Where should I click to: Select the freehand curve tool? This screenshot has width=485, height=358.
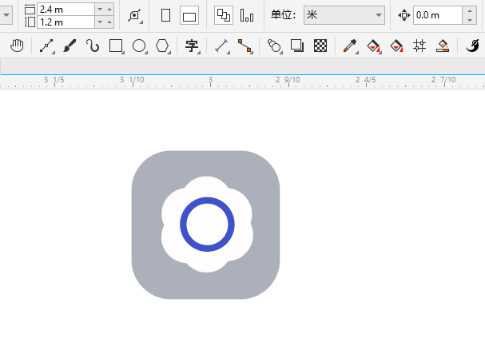(x=93, y=46)
